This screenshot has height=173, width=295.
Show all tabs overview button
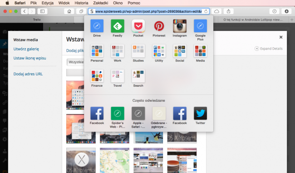coord(81,11)
